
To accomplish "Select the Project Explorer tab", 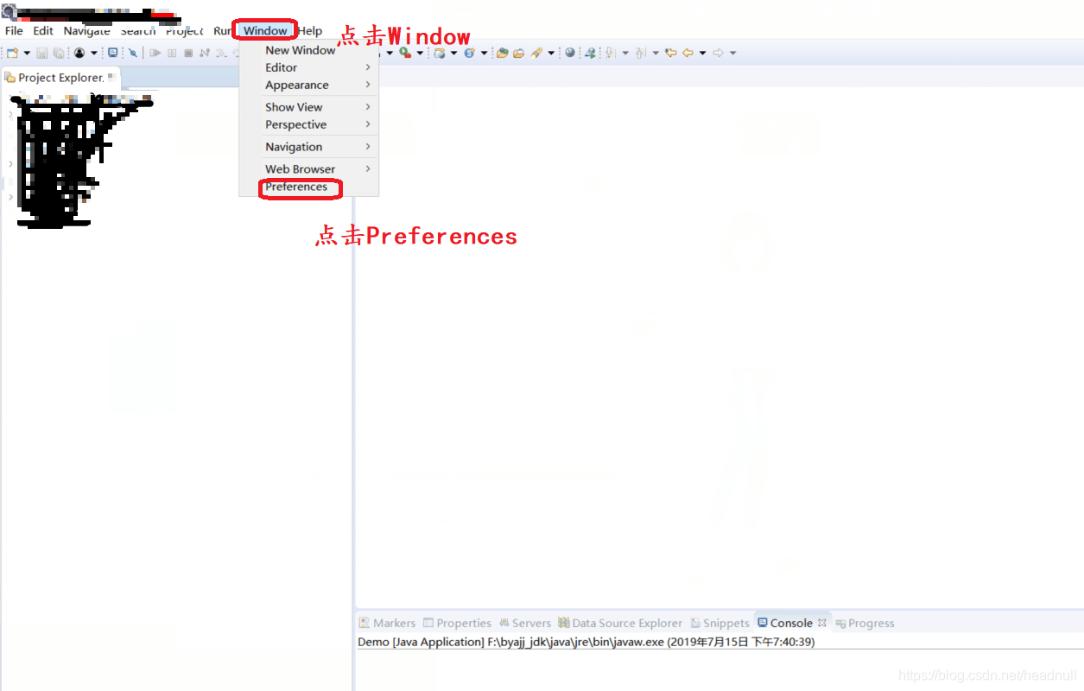I will click(x=60, y=78).
